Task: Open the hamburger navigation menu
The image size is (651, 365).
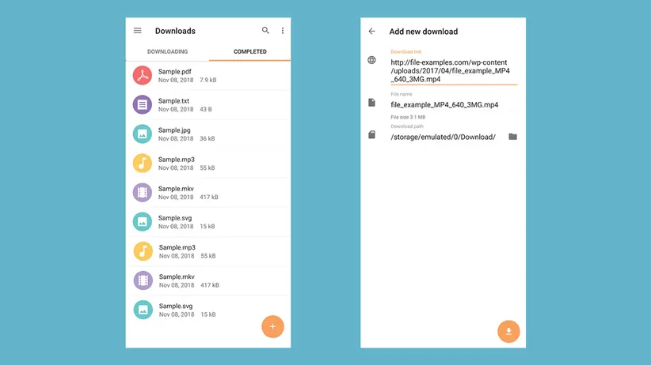Action: (x=138, y=31)
